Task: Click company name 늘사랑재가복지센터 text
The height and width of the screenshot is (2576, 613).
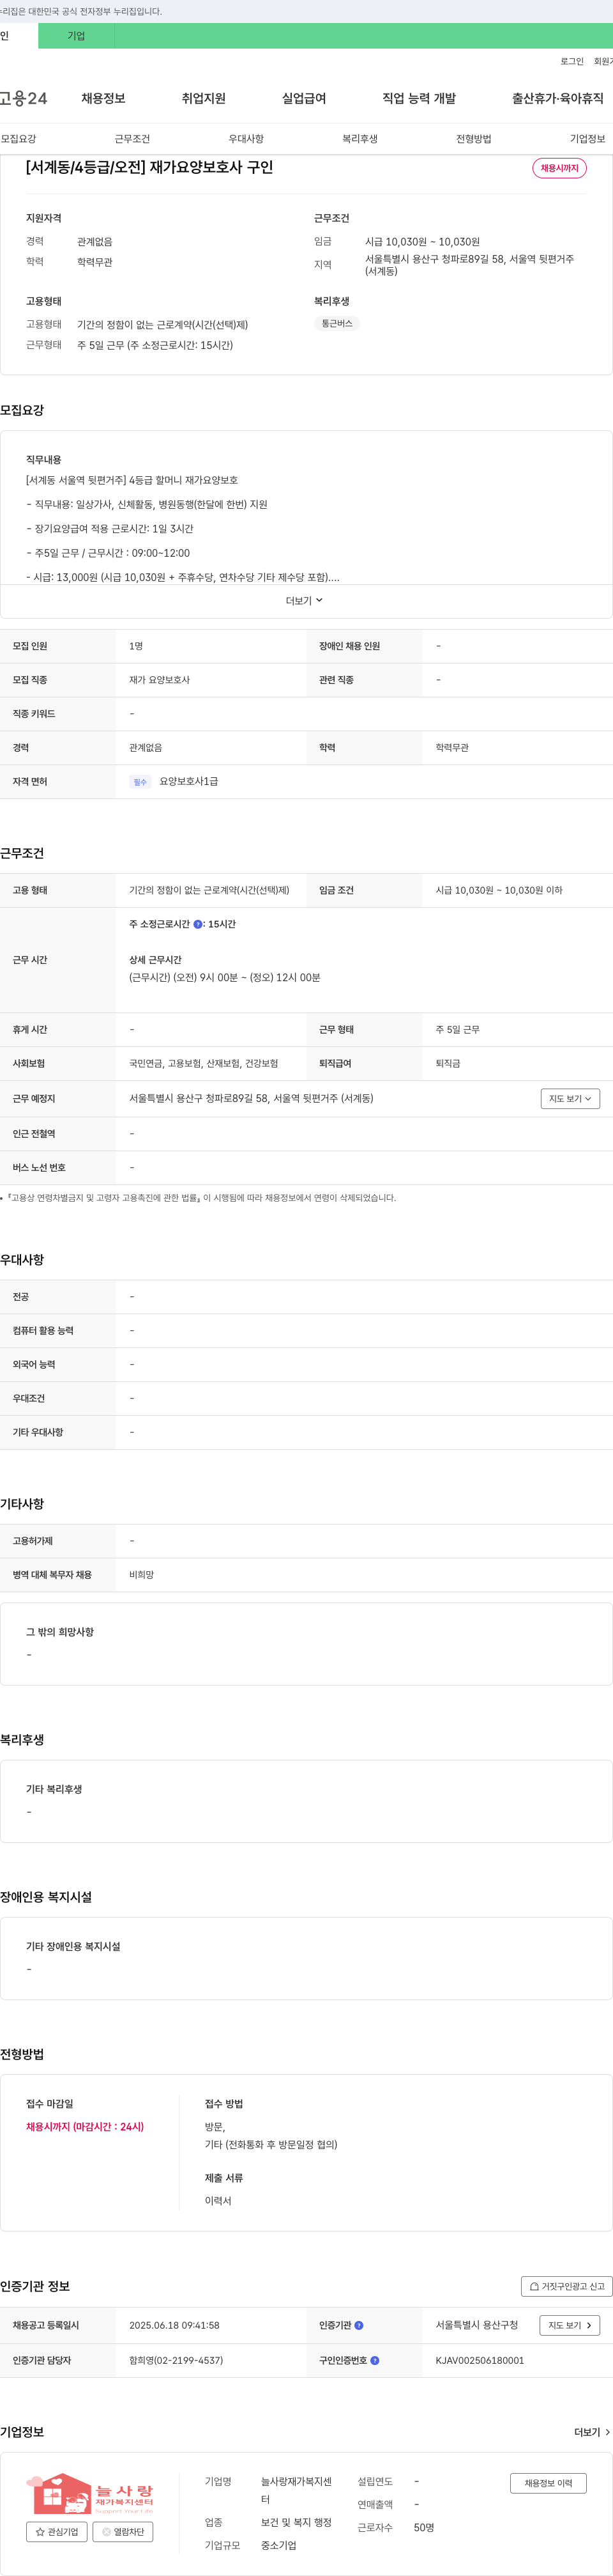Action: point(296,2490)
